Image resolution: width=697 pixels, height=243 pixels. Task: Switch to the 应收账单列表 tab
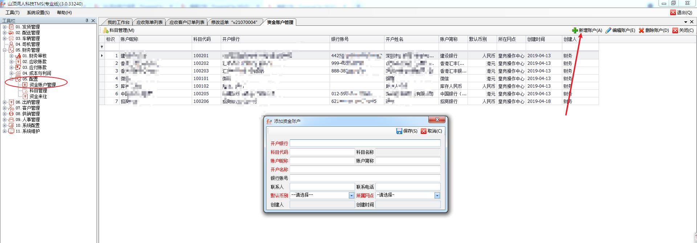tap(149, 22)
